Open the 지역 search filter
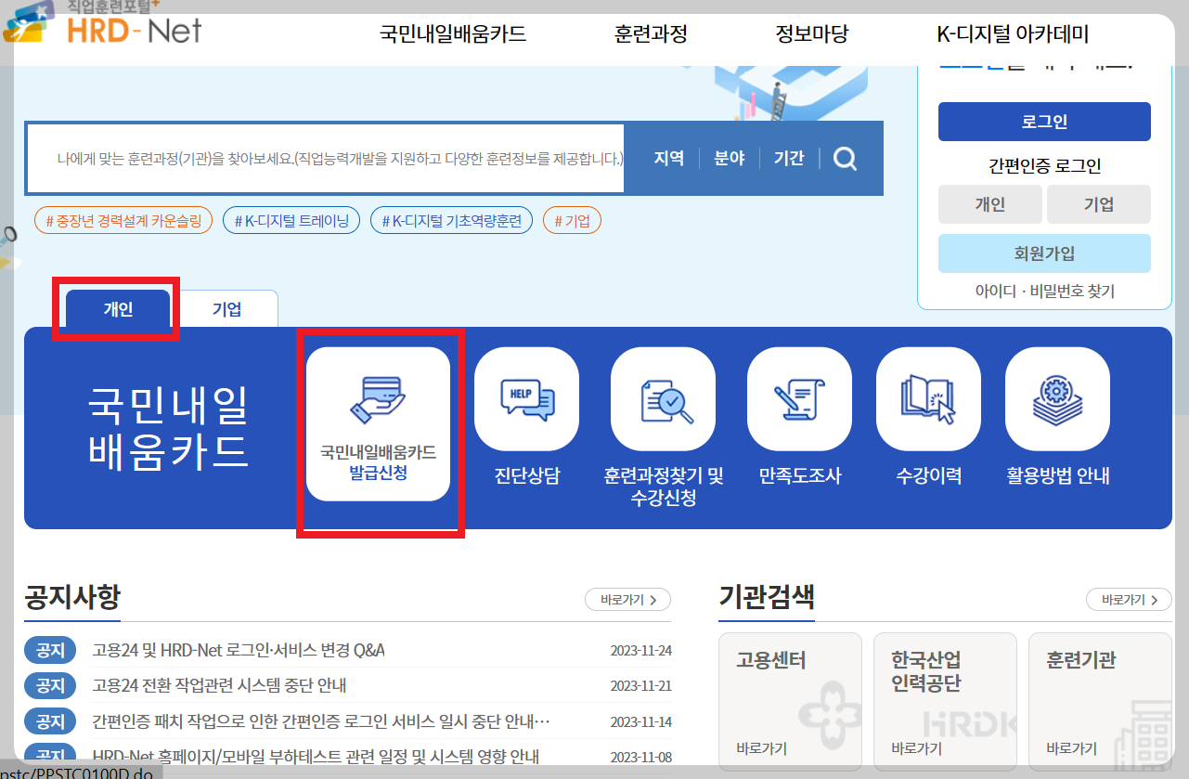The height and width of the screenshot is (779, 1189). pyautogui.click(x=668, y=159)
